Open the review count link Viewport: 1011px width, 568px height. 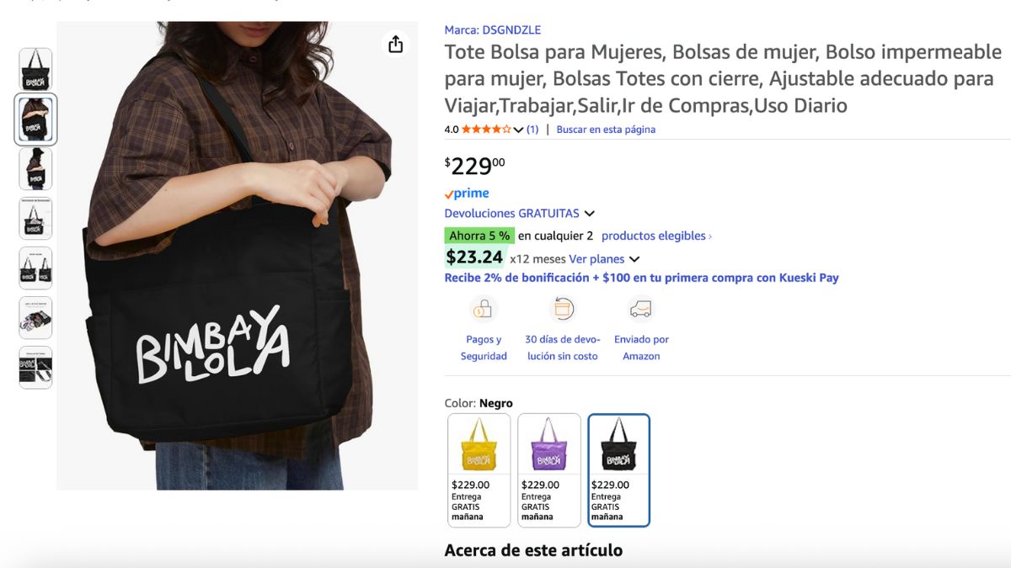tap(532, 130)
